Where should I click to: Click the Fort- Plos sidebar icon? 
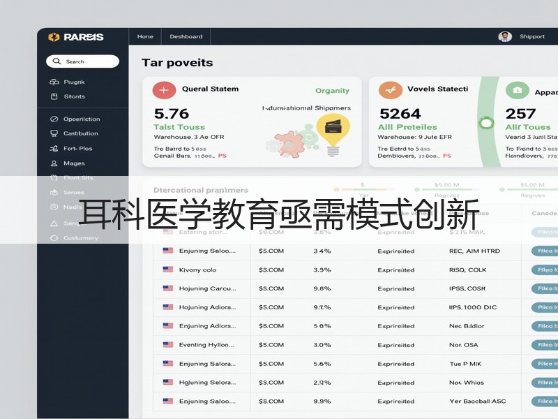point(54,149)
